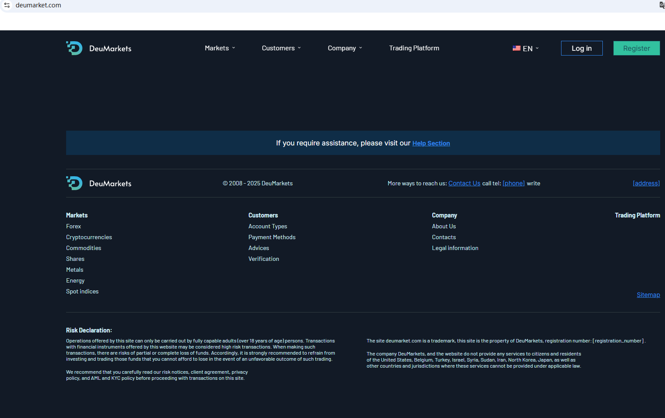Click the green Register button

tap(636, 48)
